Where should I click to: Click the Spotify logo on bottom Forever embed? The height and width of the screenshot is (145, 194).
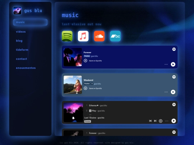coord(174,132)
